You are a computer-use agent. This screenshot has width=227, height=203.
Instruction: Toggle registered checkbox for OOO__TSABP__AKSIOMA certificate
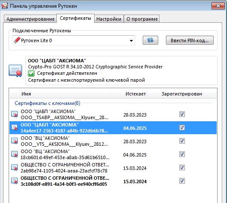tap(182, 114)
